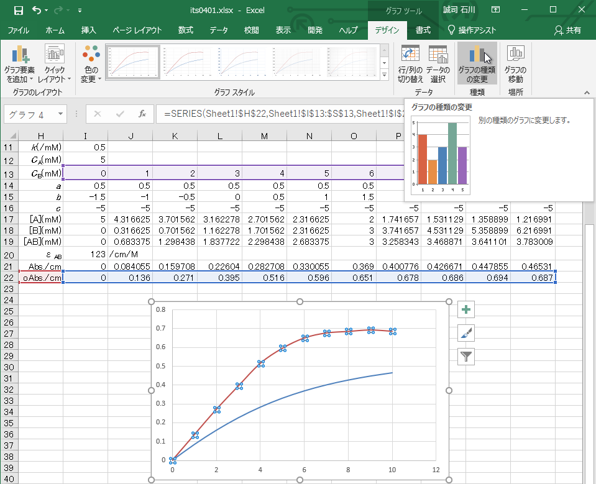The width and height of the screenshot is (596, 484).
Task: Apply the second chart style thumbnail
Action: (187, 62)
